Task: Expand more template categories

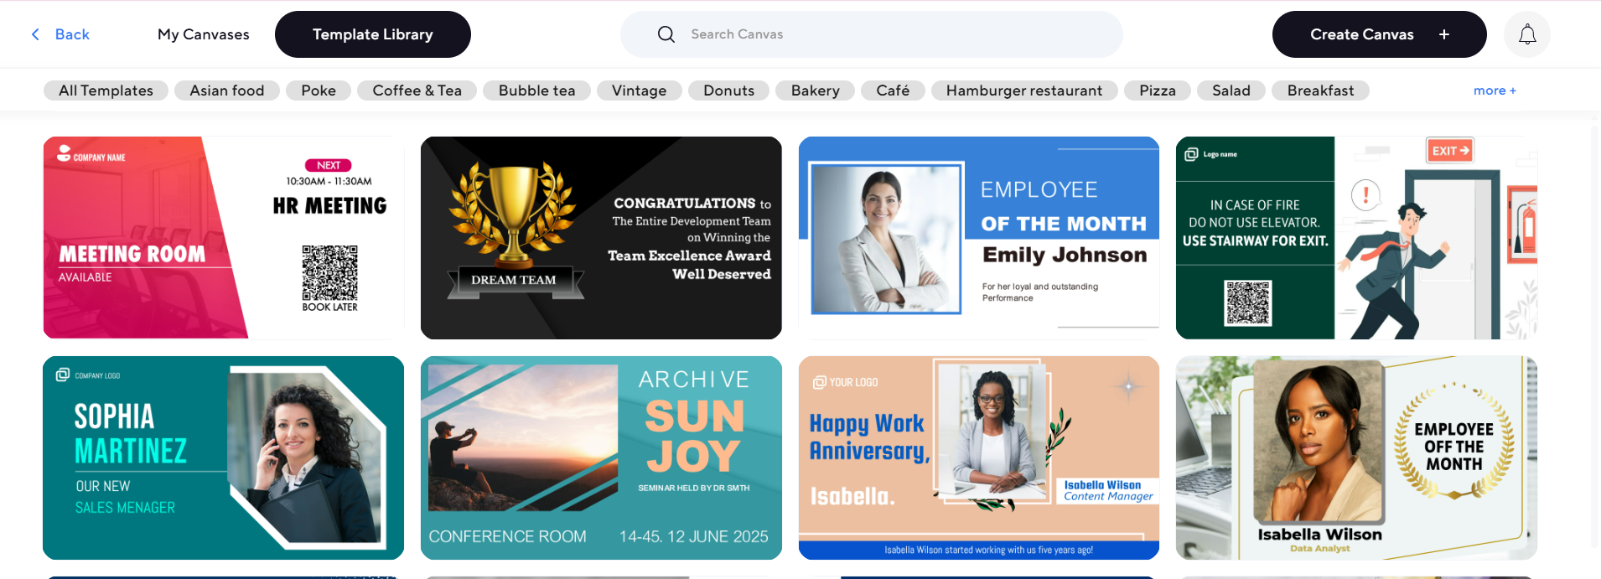Action: (1494, 90)
